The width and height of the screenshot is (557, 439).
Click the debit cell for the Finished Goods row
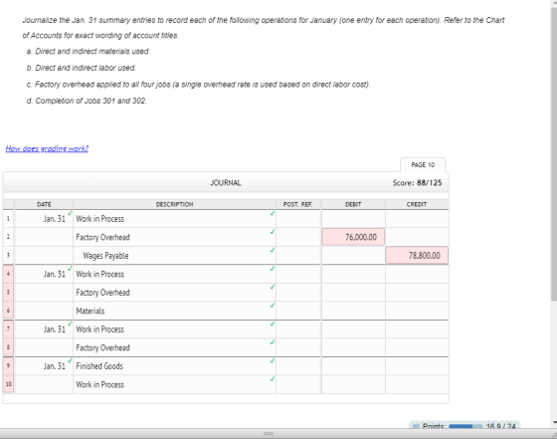coord(353,366)
